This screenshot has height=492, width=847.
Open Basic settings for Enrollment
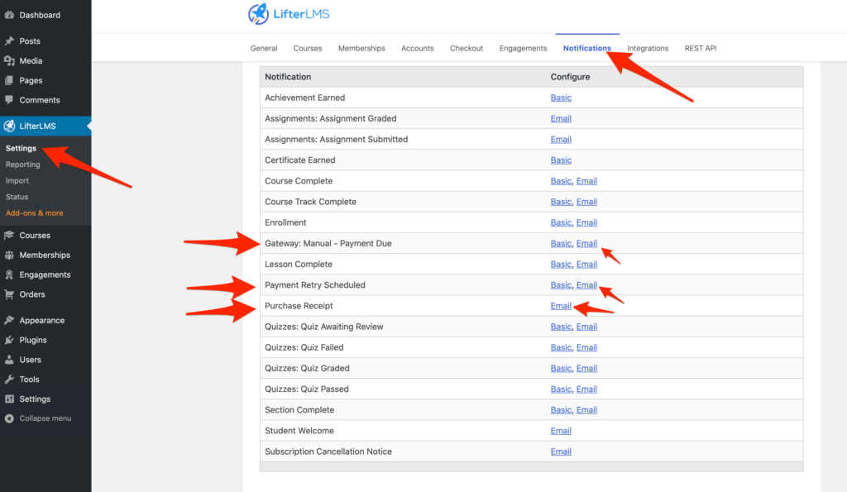(x=561, y=222)
